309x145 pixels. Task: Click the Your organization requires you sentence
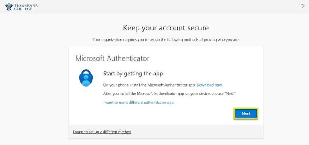166,40
